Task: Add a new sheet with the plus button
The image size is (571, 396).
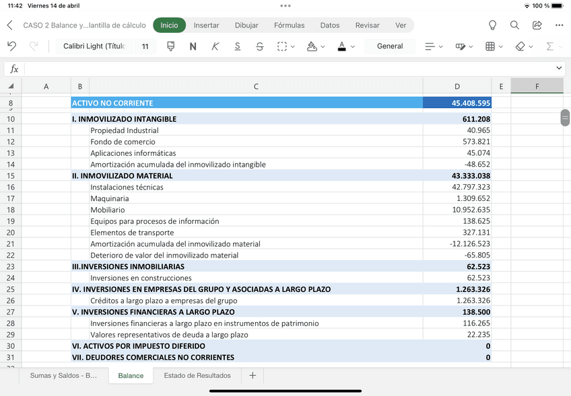Action: (x=253, y=375)
